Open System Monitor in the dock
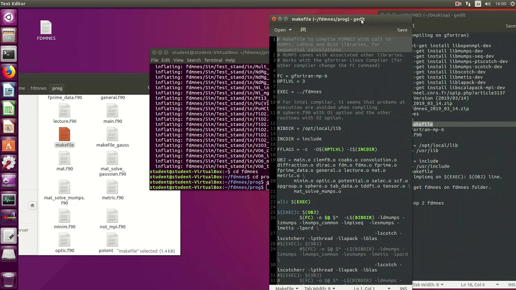516x290 pixels. pyautogui.click(x=8, y=199)
